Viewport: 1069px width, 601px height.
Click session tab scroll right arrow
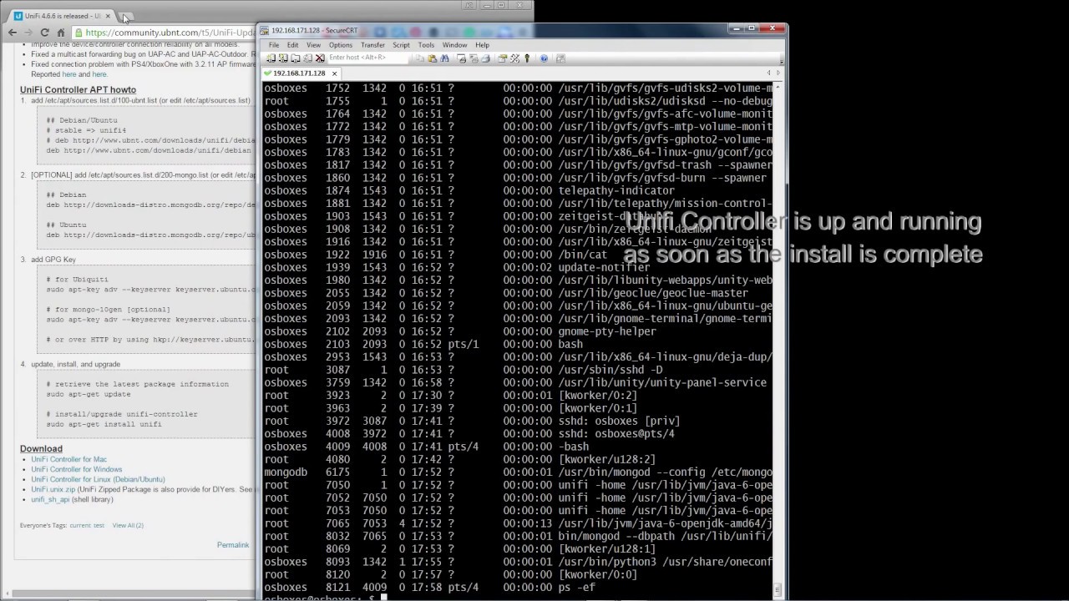point(778,73)
